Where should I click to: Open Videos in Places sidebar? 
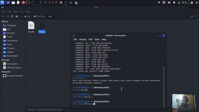(10, 52)
